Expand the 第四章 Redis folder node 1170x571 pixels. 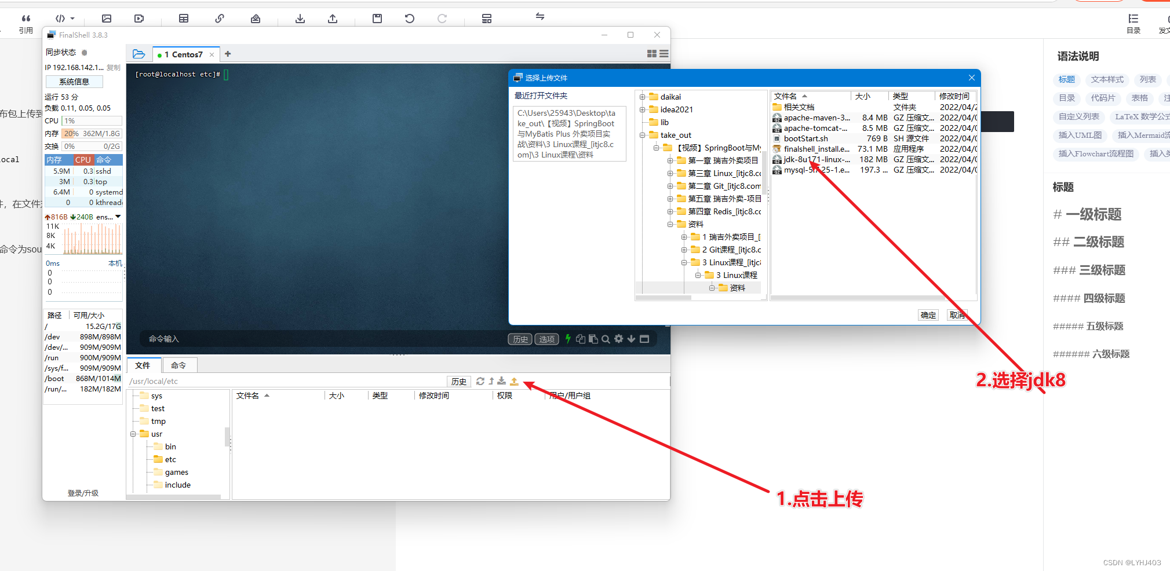[x=670, y=211]
